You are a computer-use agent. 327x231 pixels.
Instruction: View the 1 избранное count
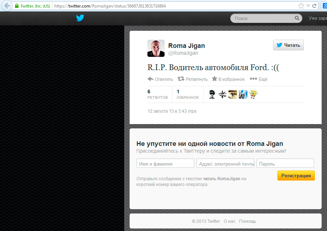pos(188,94)
